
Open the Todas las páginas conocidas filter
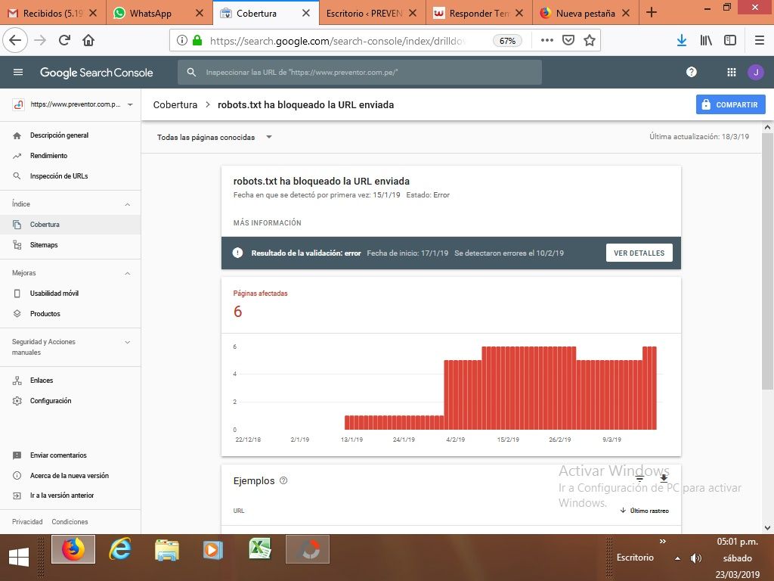[x=214, y=138]
